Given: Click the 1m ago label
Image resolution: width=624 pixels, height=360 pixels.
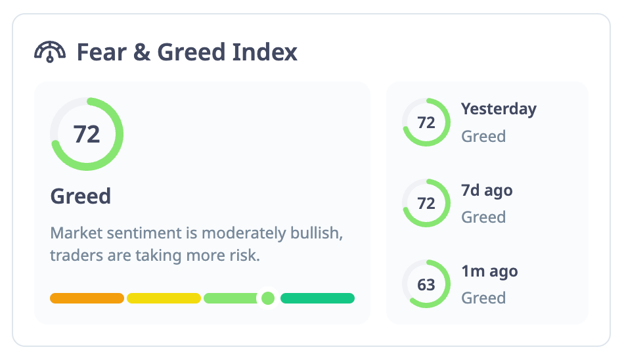Looking at the screenshot, I should tap(489, 271).
